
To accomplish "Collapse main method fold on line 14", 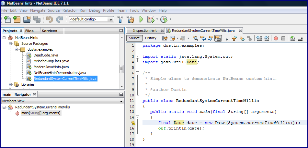I will 138,117.
